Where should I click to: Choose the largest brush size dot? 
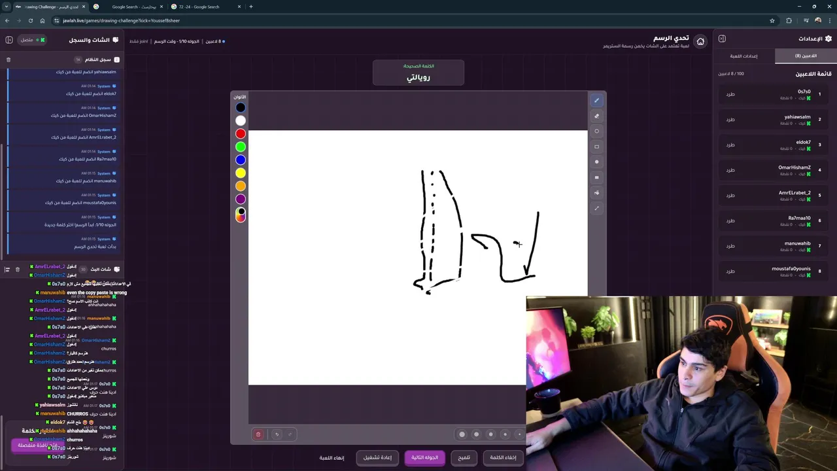[x=462, y=434]
